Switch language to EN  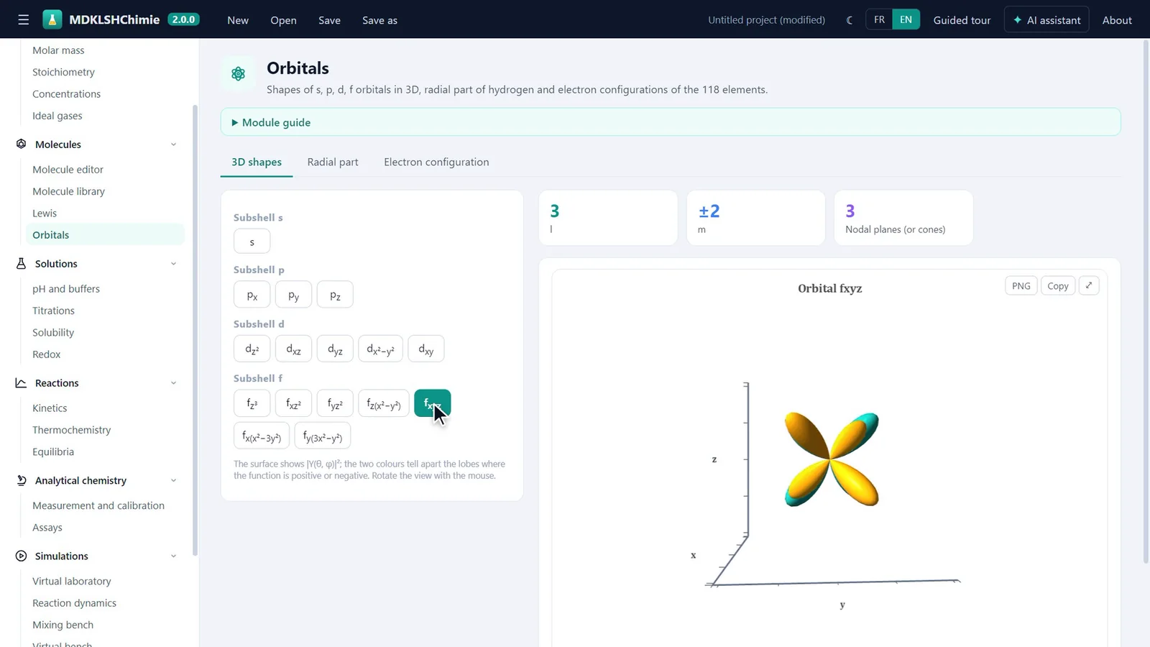906,20
